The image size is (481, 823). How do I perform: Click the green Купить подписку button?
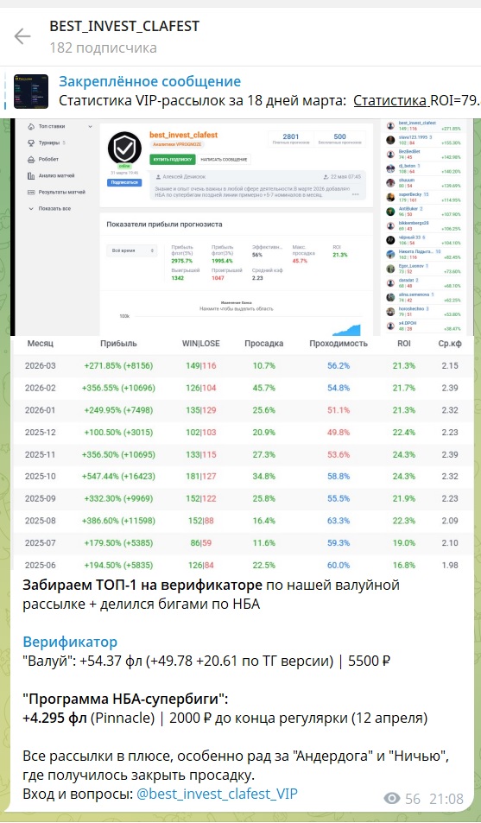tap(172, 159)
